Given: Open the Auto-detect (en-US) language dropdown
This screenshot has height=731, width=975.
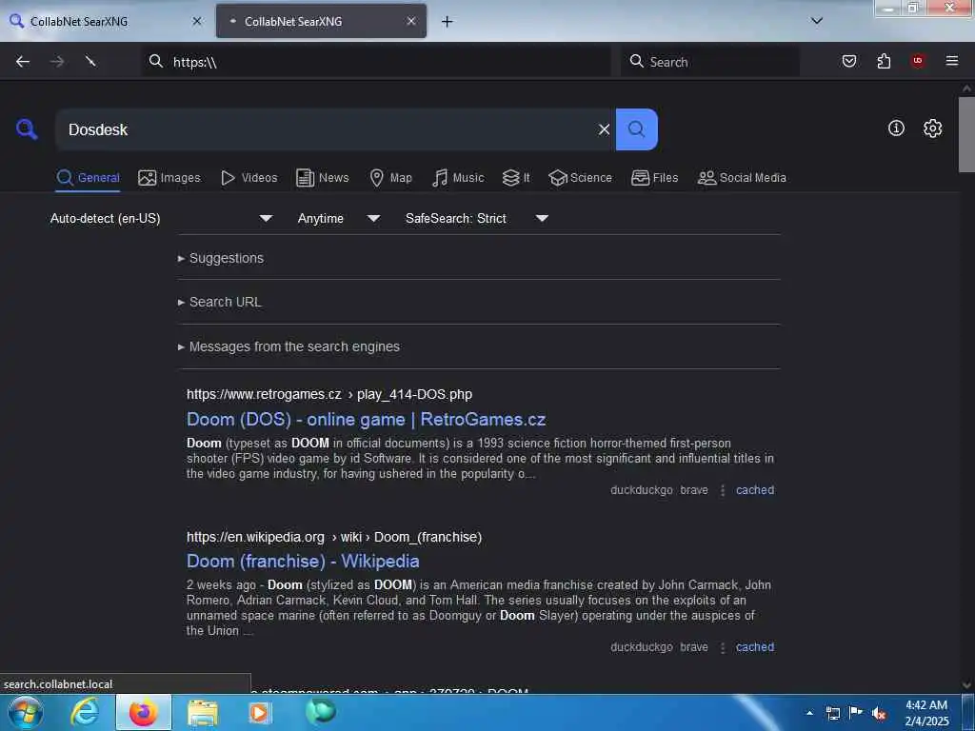Looking at the screenshot, I should click(161, 218).
